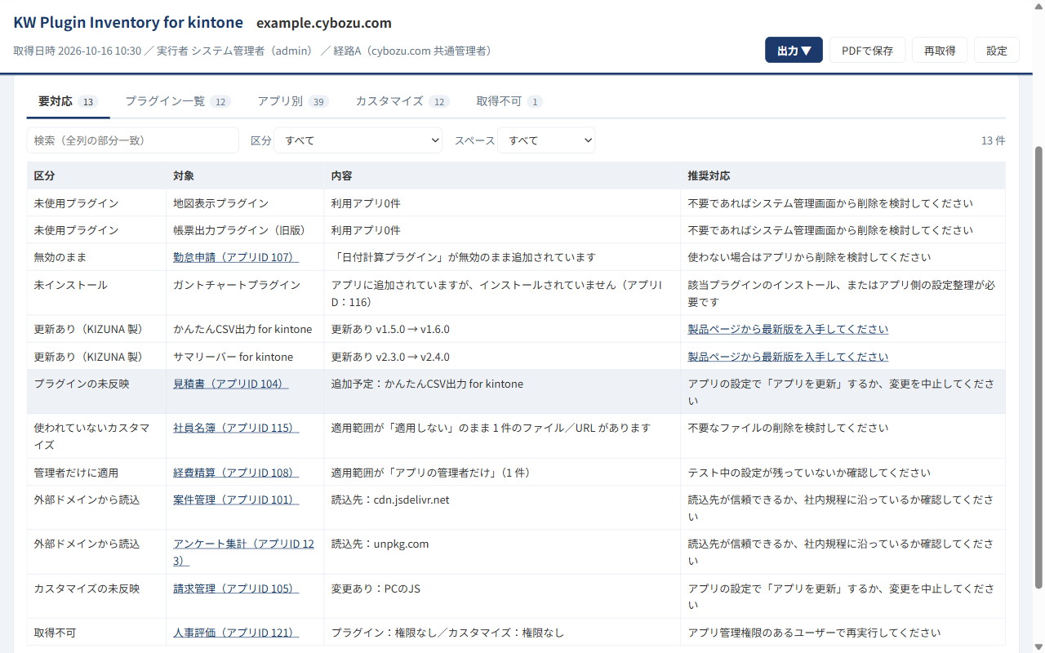Screen dimensions: 1045x653
Task: Click 更新あり v1.5.0 → v1.6.0 cell
Action: (x=502, y=329)
